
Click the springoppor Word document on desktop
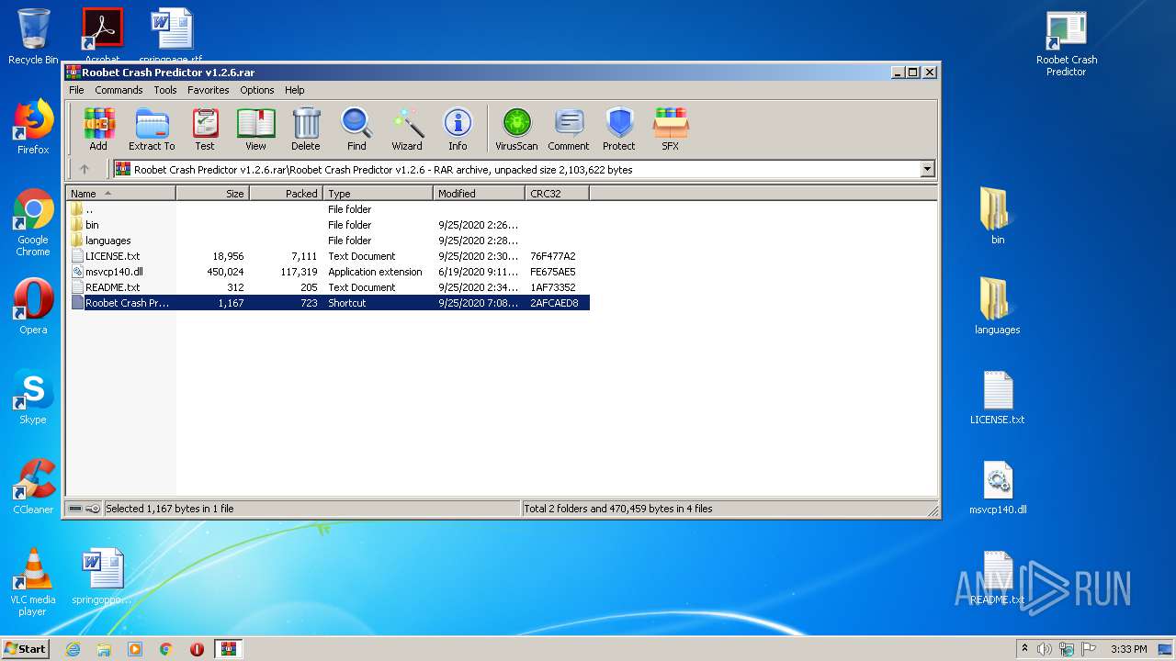pos(102,577)
